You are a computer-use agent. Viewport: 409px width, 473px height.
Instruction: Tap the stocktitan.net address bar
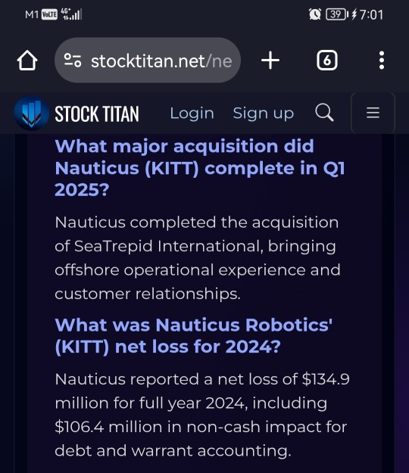[x=147, y=61]
